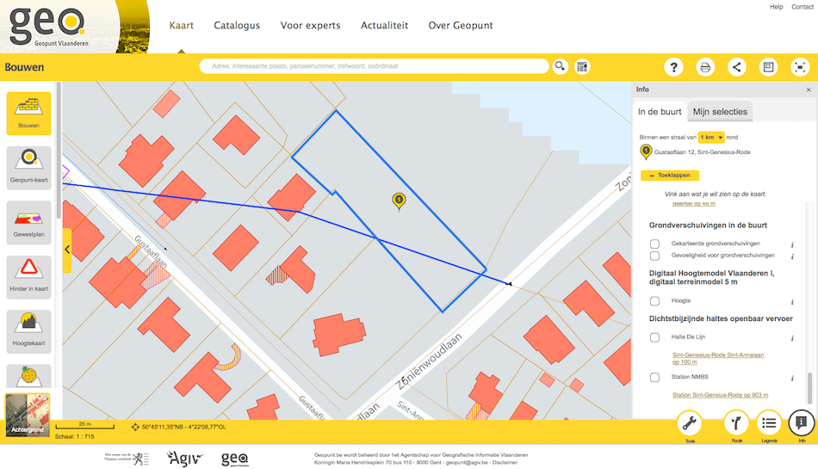Click info icon for Station NMBS

(x=792, y=379)
